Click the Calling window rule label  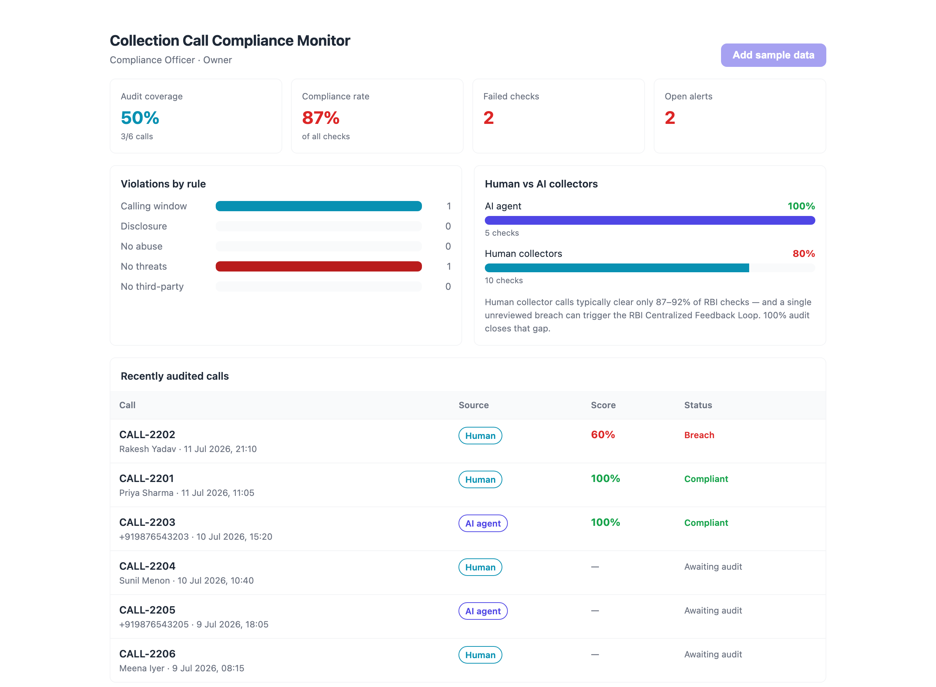(154, 206)
